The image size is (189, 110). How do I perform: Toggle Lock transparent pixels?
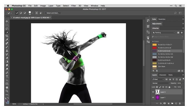157,87
